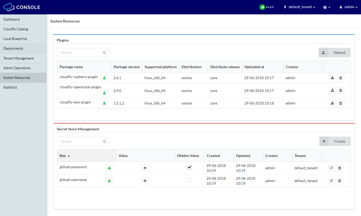Focus the Plugins search field
This screenshot has height=216, width=361.
83,52
